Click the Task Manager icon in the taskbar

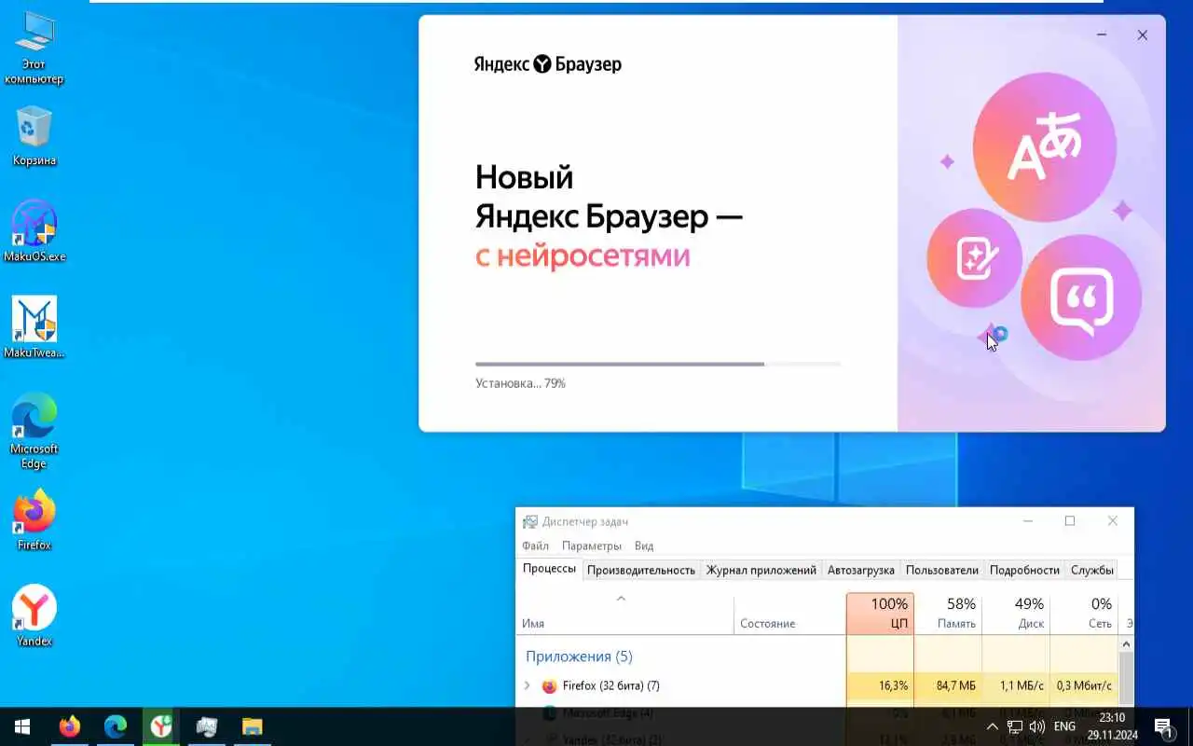point(207,726)
